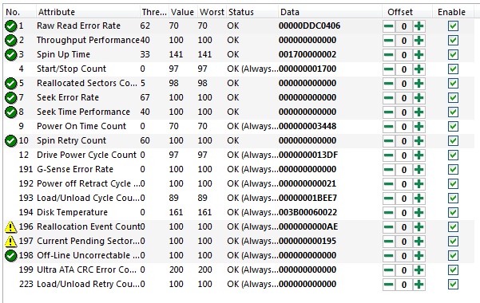Click data value 00000001BEE7
480x303 pixels.
point(307,198)
